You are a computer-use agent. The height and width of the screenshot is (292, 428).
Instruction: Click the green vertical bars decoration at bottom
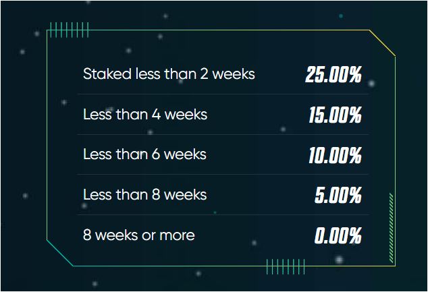tap(286, 266)
